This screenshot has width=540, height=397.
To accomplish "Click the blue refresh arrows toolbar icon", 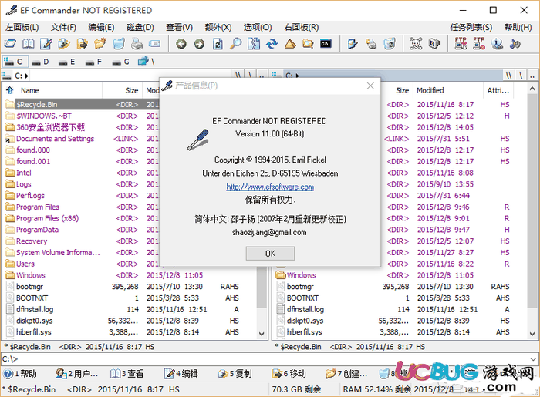I will [272, 44].
